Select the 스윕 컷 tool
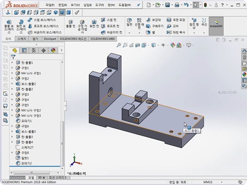This screenshot has width=247, height=185. click(109, 20)
